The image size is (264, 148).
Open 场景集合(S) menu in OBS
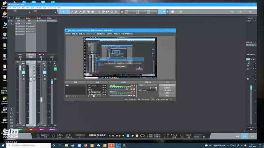click(101, 34)
